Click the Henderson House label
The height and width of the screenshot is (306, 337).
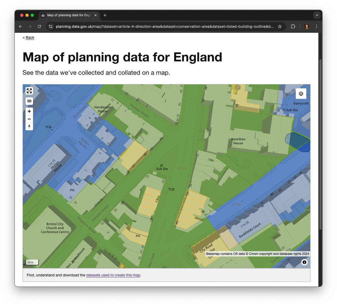[103, 109]
